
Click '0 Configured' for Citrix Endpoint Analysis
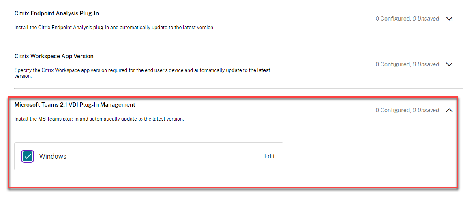click(x=392, y=19)
